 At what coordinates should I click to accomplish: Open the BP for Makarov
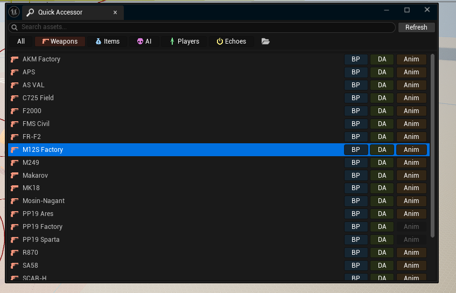356,176
